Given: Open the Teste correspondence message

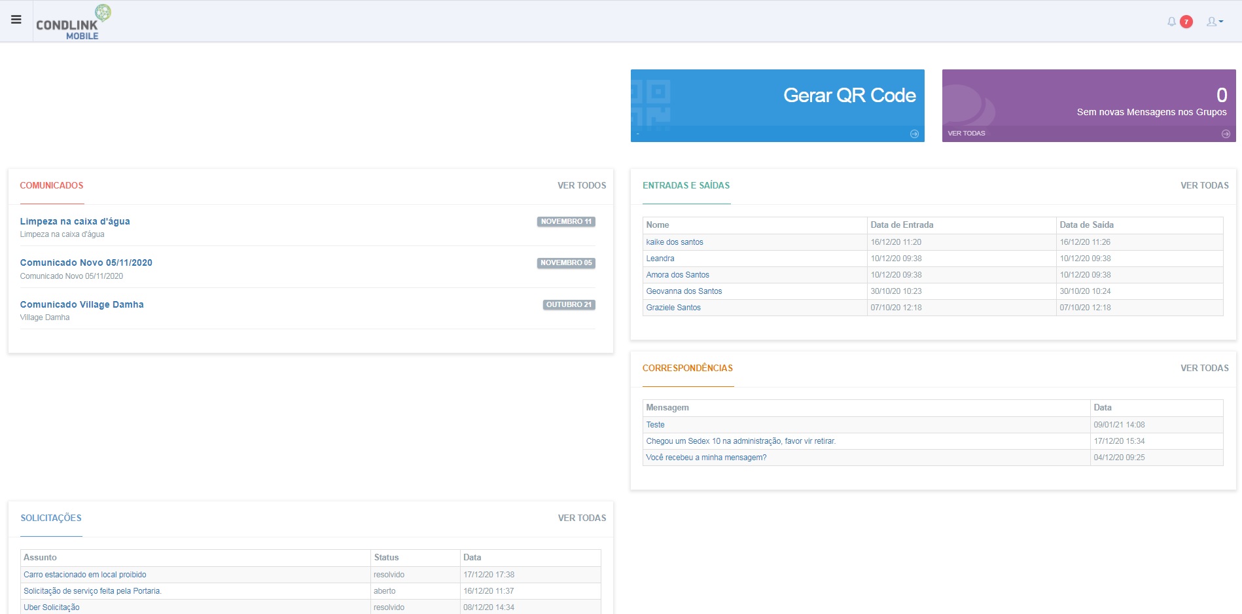Looking at the screenshot, I should coord(655,425).
